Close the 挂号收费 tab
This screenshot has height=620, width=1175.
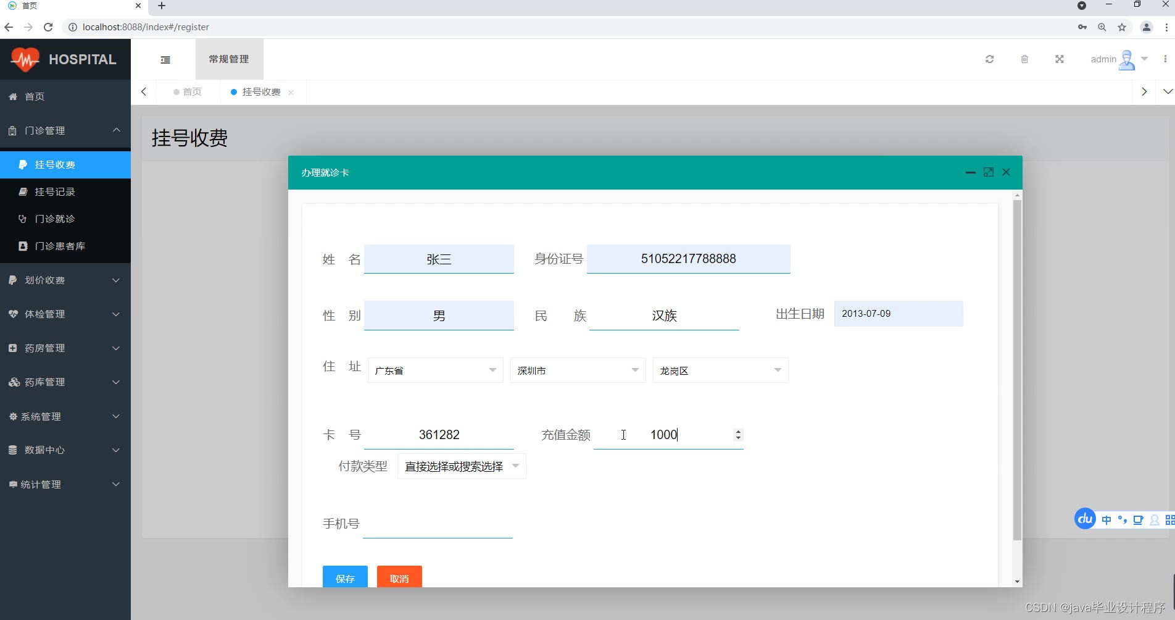[x=291, y=93]
